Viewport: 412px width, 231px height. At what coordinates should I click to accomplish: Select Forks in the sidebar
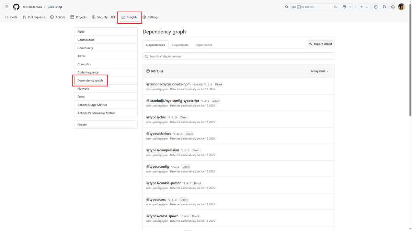point(106,97)
